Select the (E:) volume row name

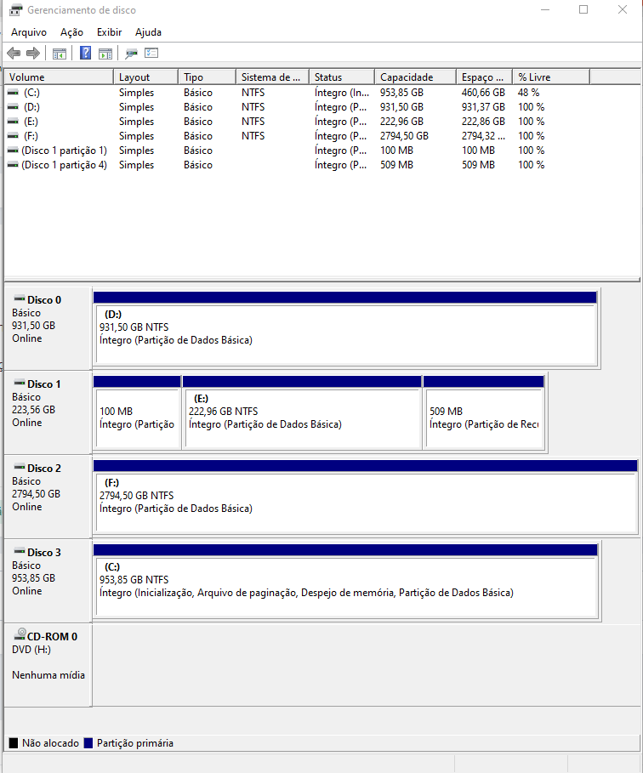[x=31, y=122]
